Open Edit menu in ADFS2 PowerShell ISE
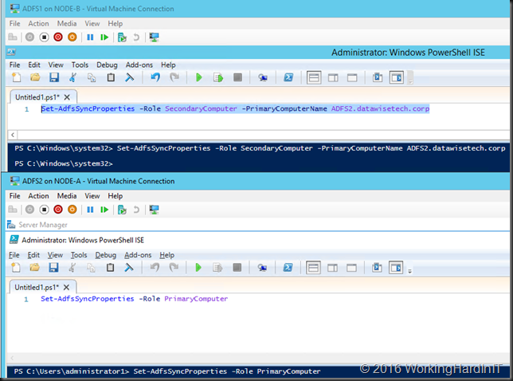This screenshot has width=513, height=381. (33, 255)
